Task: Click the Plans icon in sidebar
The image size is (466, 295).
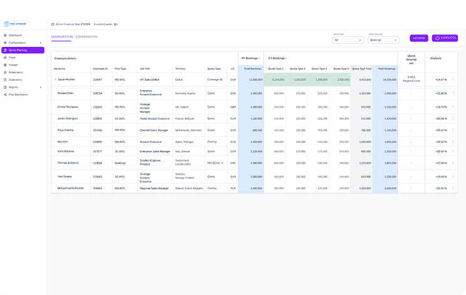Action: pyautogui.click(x=5, y=58)
